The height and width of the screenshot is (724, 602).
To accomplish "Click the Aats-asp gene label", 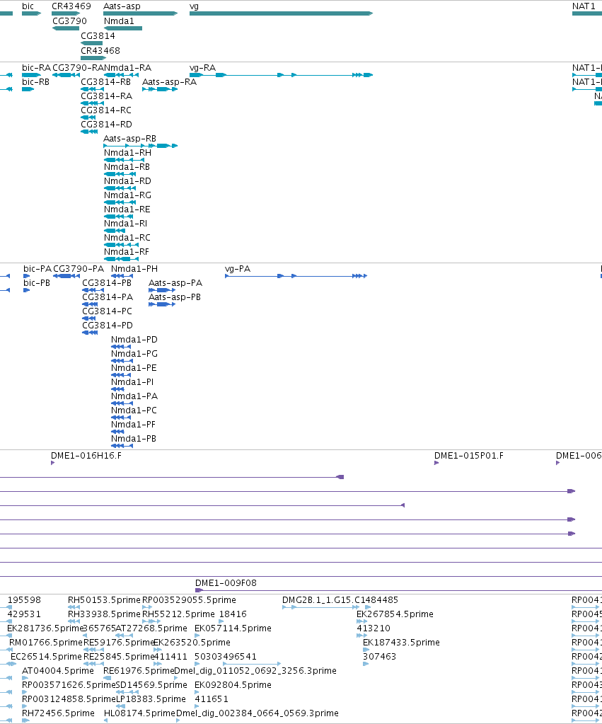I will click(x=122, y=6).
